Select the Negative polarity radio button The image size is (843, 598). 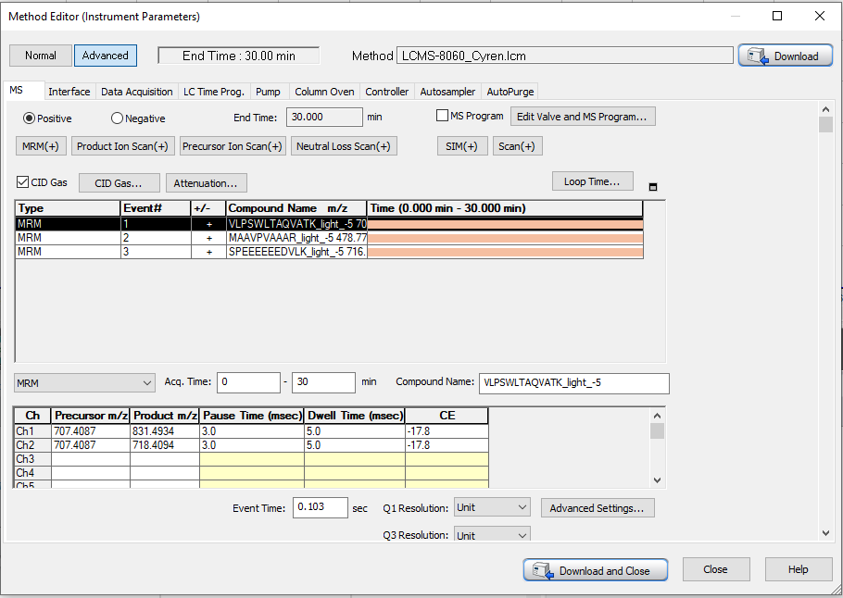(x=117, y=118)
